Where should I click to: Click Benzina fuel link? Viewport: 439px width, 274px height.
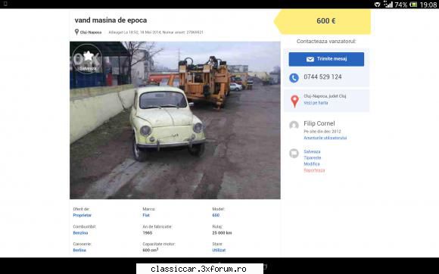80,233
